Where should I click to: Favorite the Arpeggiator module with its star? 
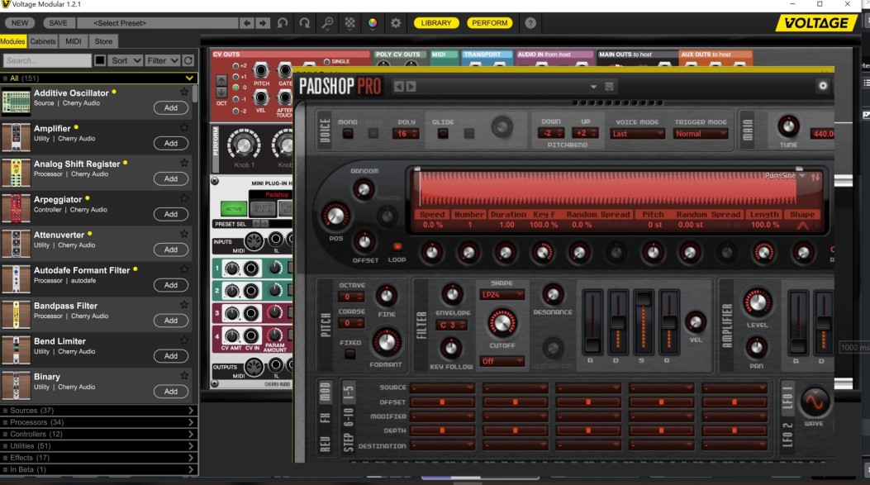184,198
